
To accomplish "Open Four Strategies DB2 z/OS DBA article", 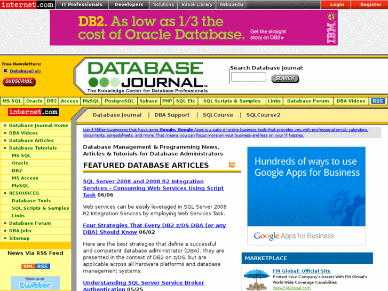I will tap(154, 229).
